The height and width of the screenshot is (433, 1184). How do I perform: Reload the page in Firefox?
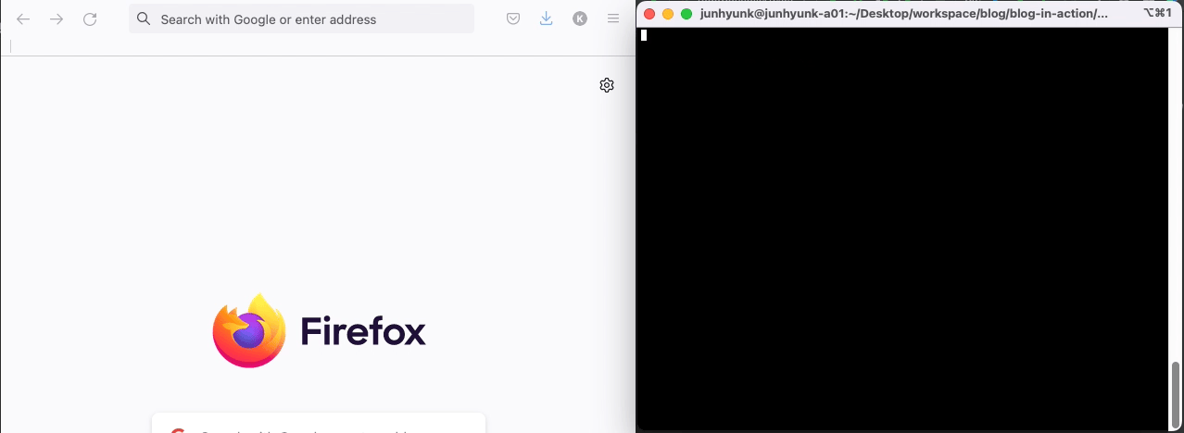[x=90, y=19]
